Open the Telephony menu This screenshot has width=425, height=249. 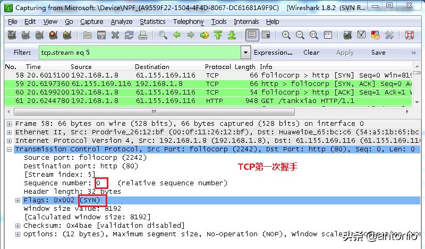point(189,21)
